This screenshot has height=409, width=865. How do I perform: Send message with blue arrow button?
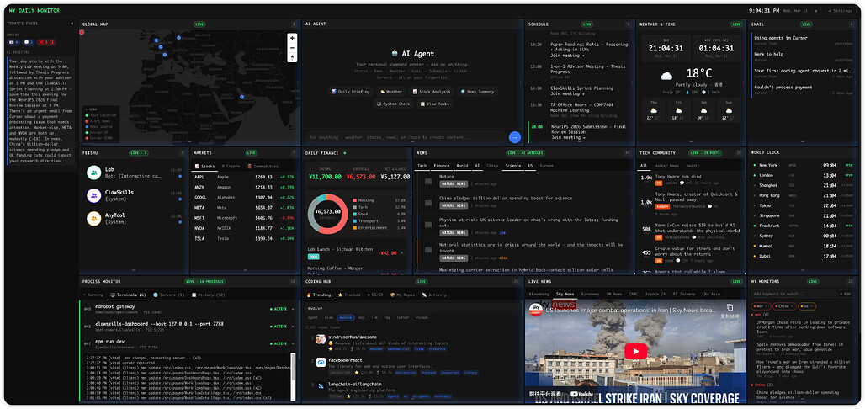click(x=515, y=137)
